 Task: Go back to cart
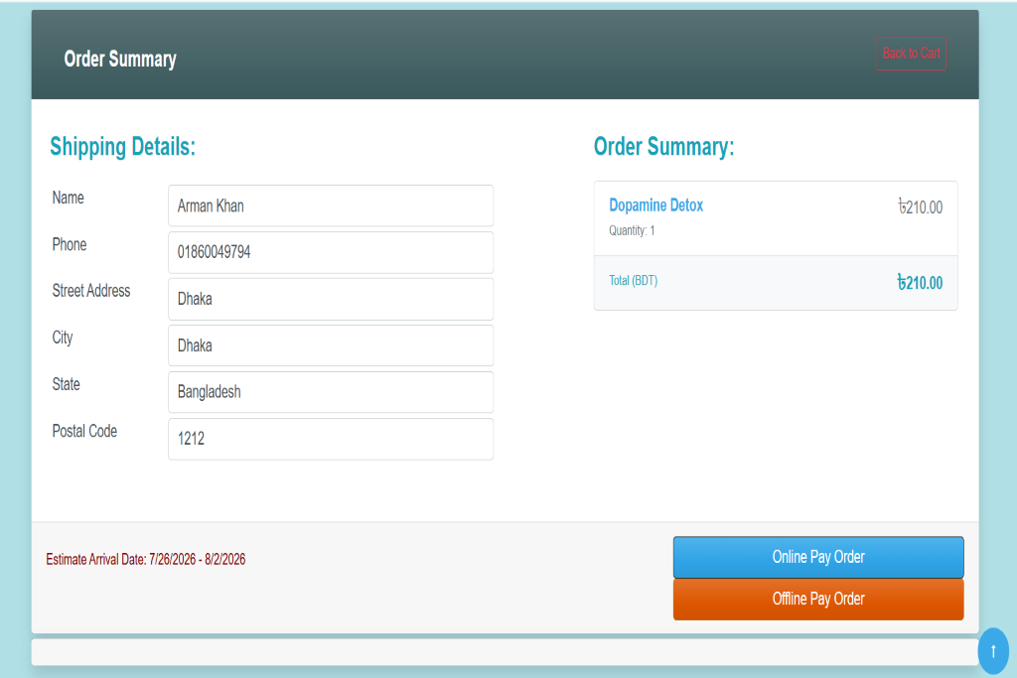click(911, 54)
